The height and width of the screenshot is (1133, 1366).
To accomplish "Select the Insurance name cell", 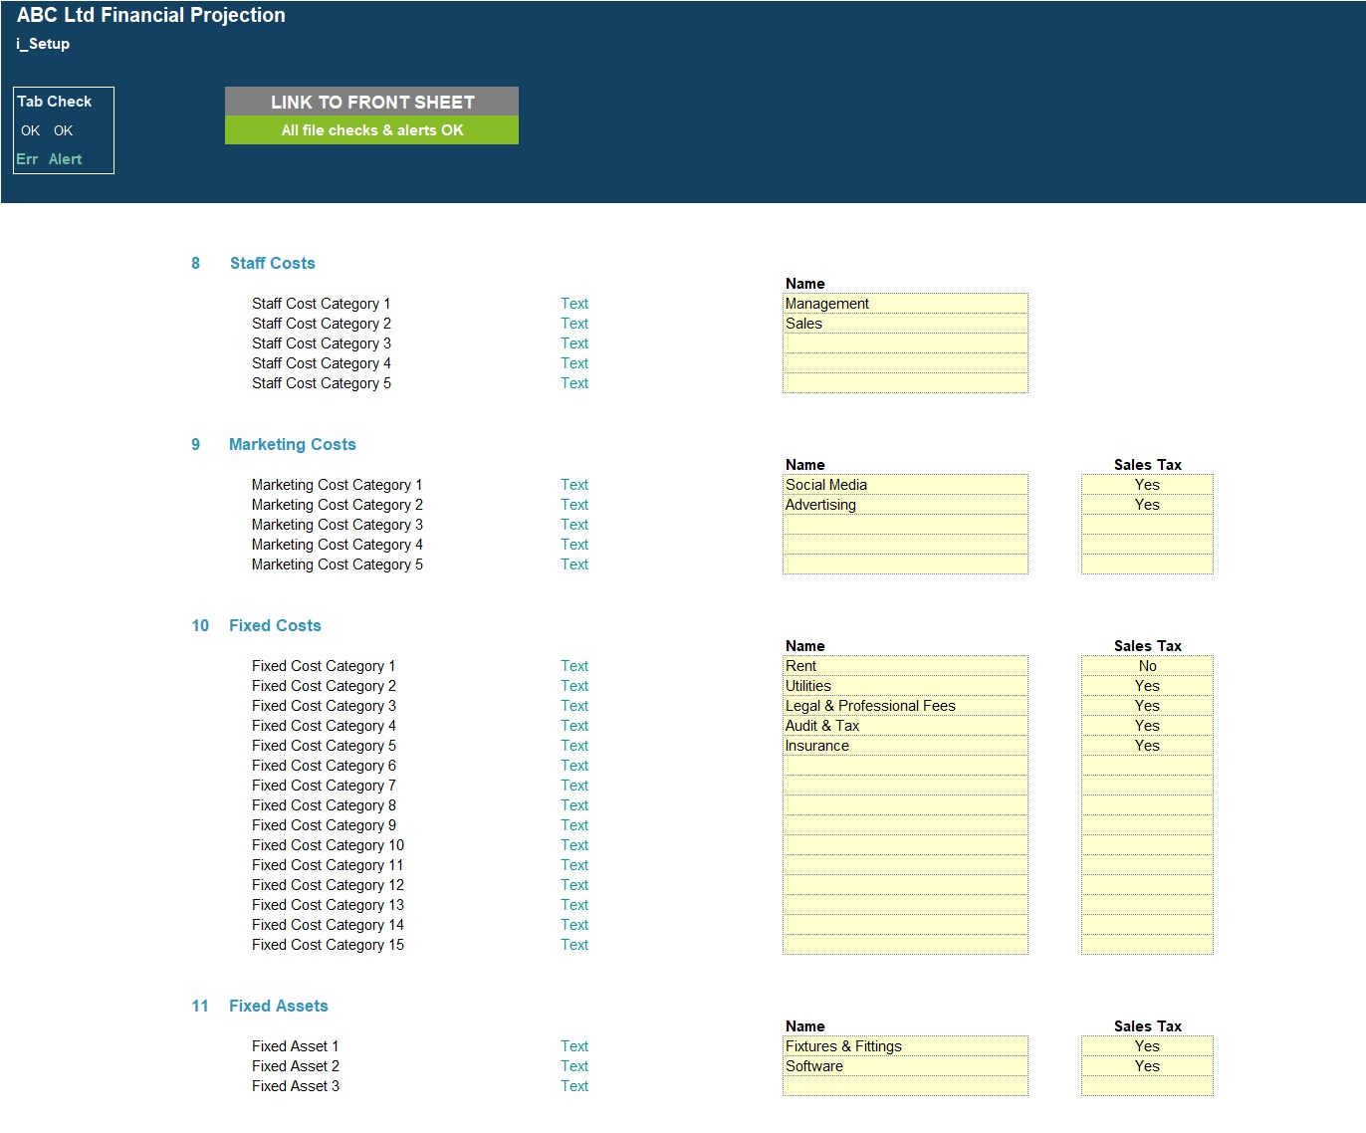I will (x=905, y=746).
